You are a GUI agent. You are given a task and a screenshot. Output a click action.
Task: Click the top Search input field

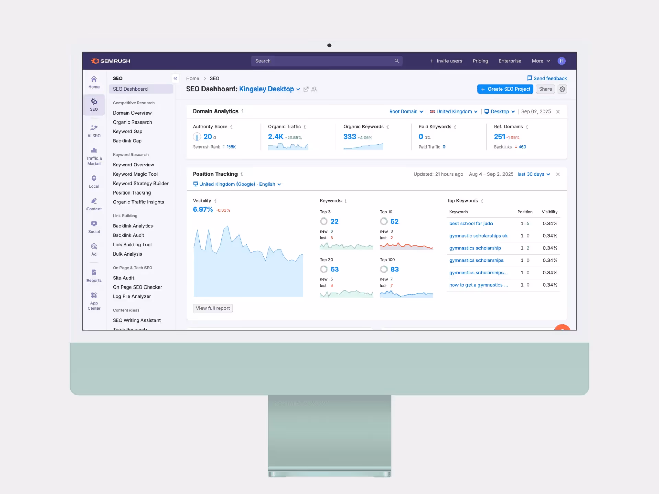pyautogui.click(x=323, y=61)
